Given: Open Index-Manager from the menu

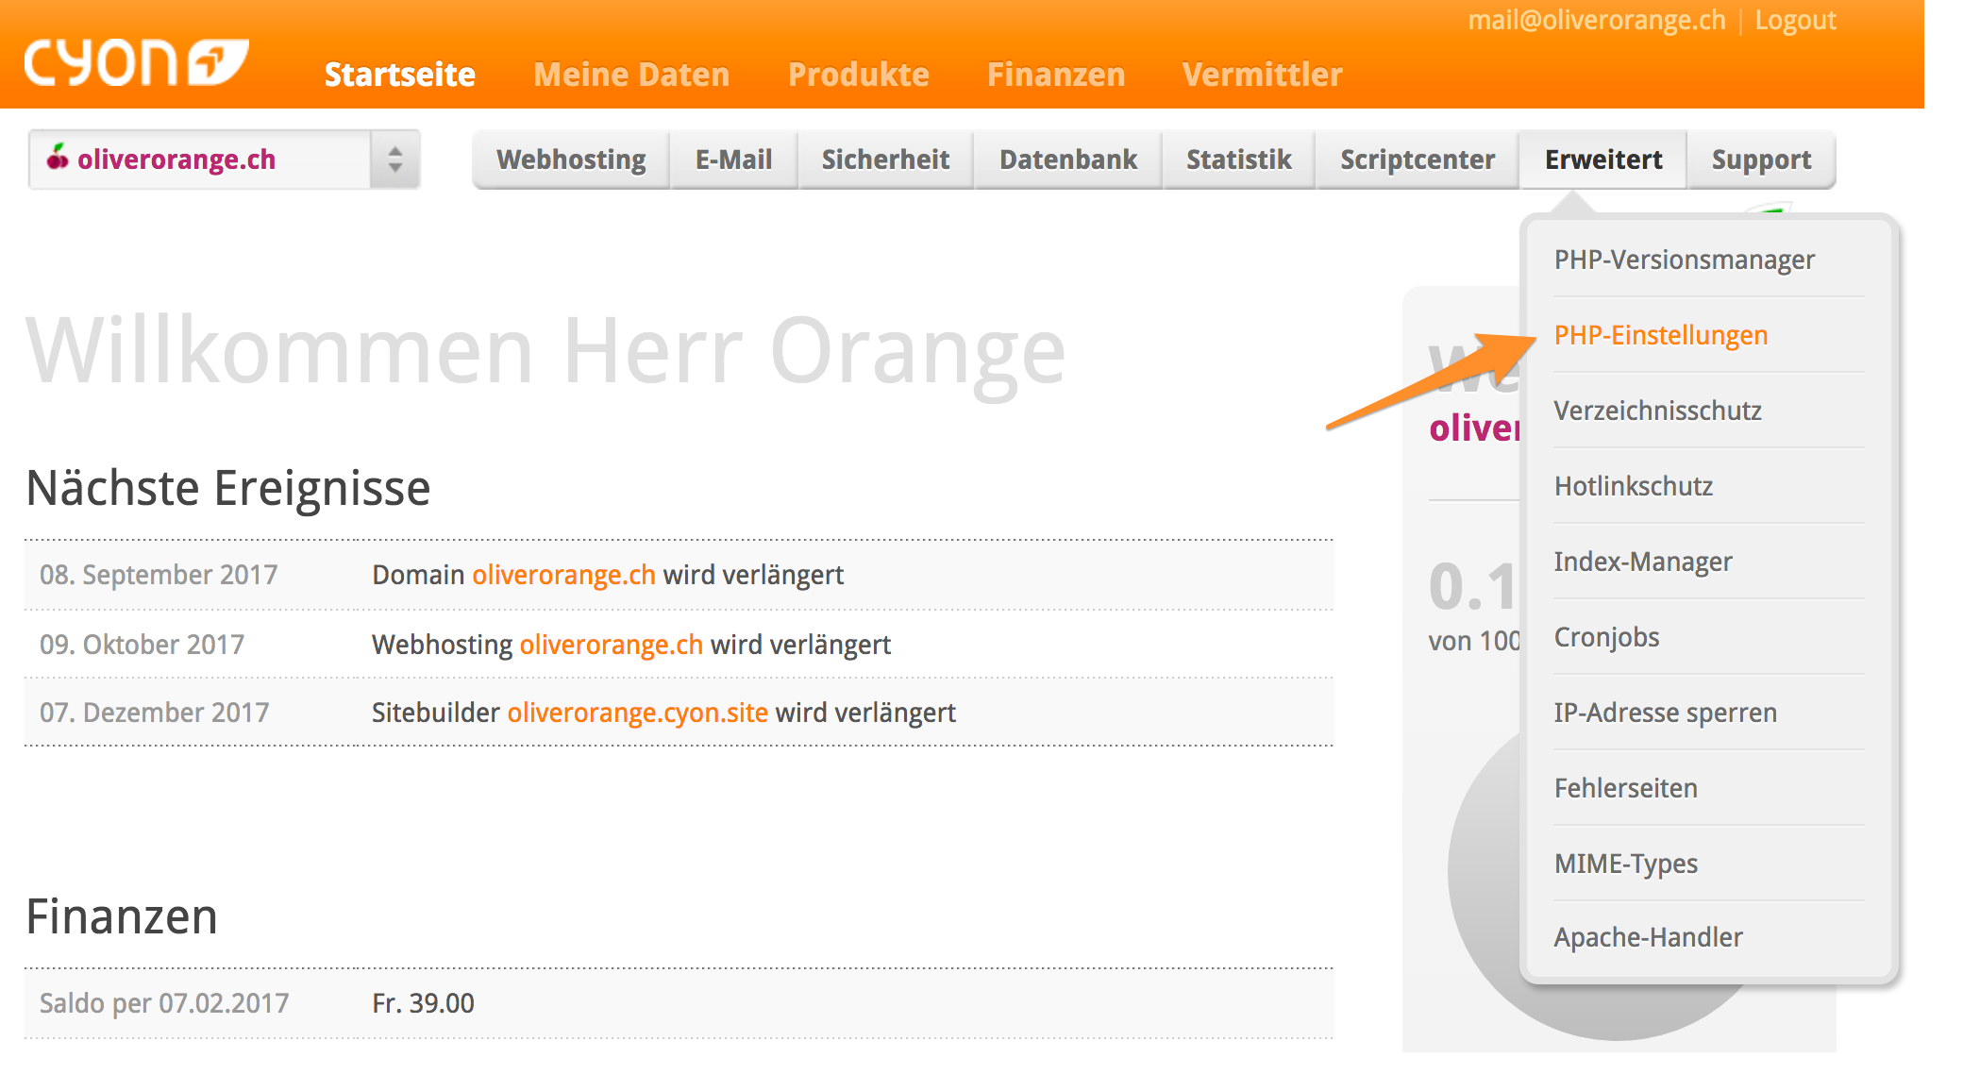Looking at the screenshot, I should [x=1643, y=562].
